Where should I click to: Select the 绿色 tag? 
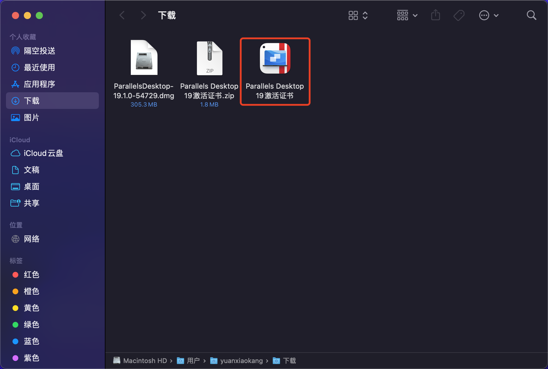click(52, 325)
